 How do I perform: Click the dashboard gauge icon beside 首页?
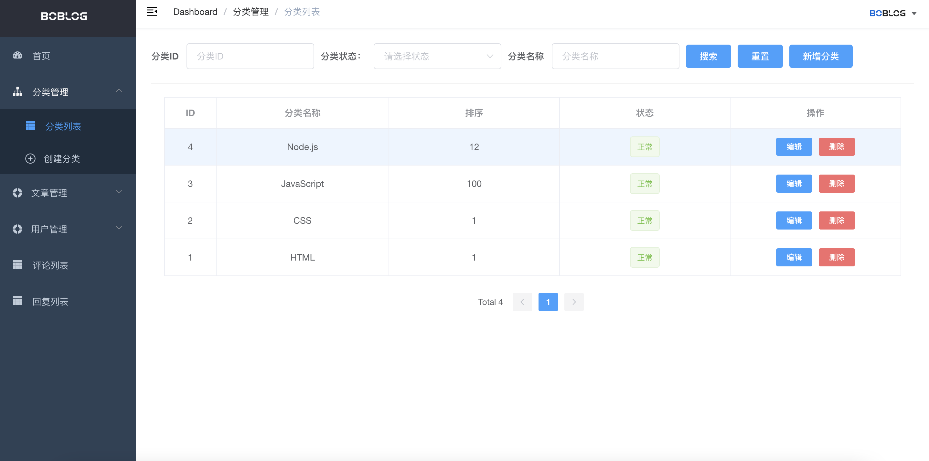pyautogui.click(x=17, y=56)
